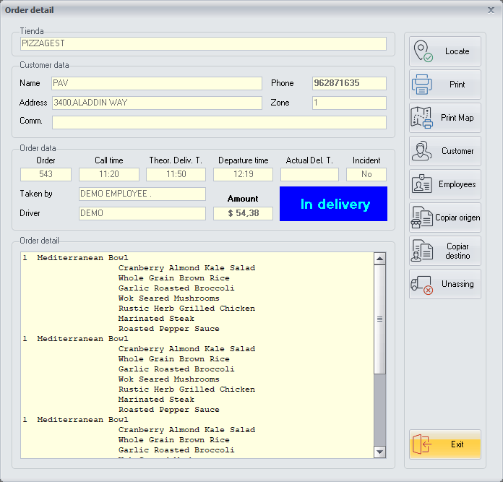Image resolution: width=503 pixels, height=482 pixels.
Task: Click the empty Comm. field
Action: pyautogui.click(x=218, y=122)
